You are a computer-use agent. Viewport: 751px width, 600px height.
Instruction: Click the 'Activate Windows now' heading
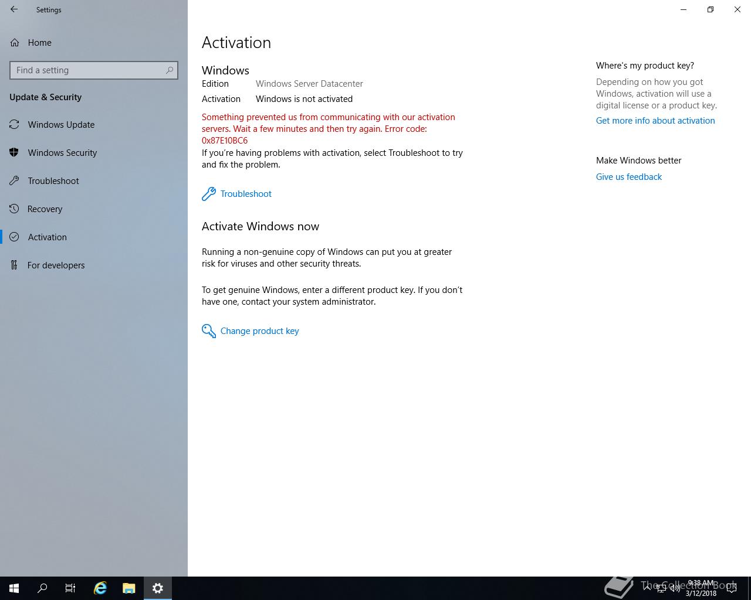[261, 226]
